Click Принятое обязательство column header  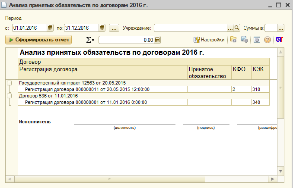[x=209, y=72]
